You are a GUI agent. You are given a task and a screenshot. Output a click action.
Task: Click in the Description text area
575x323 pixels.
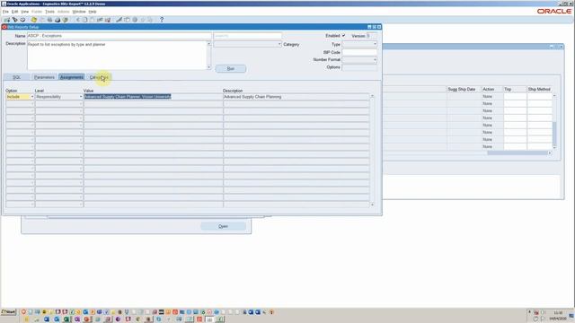point(117,56)
